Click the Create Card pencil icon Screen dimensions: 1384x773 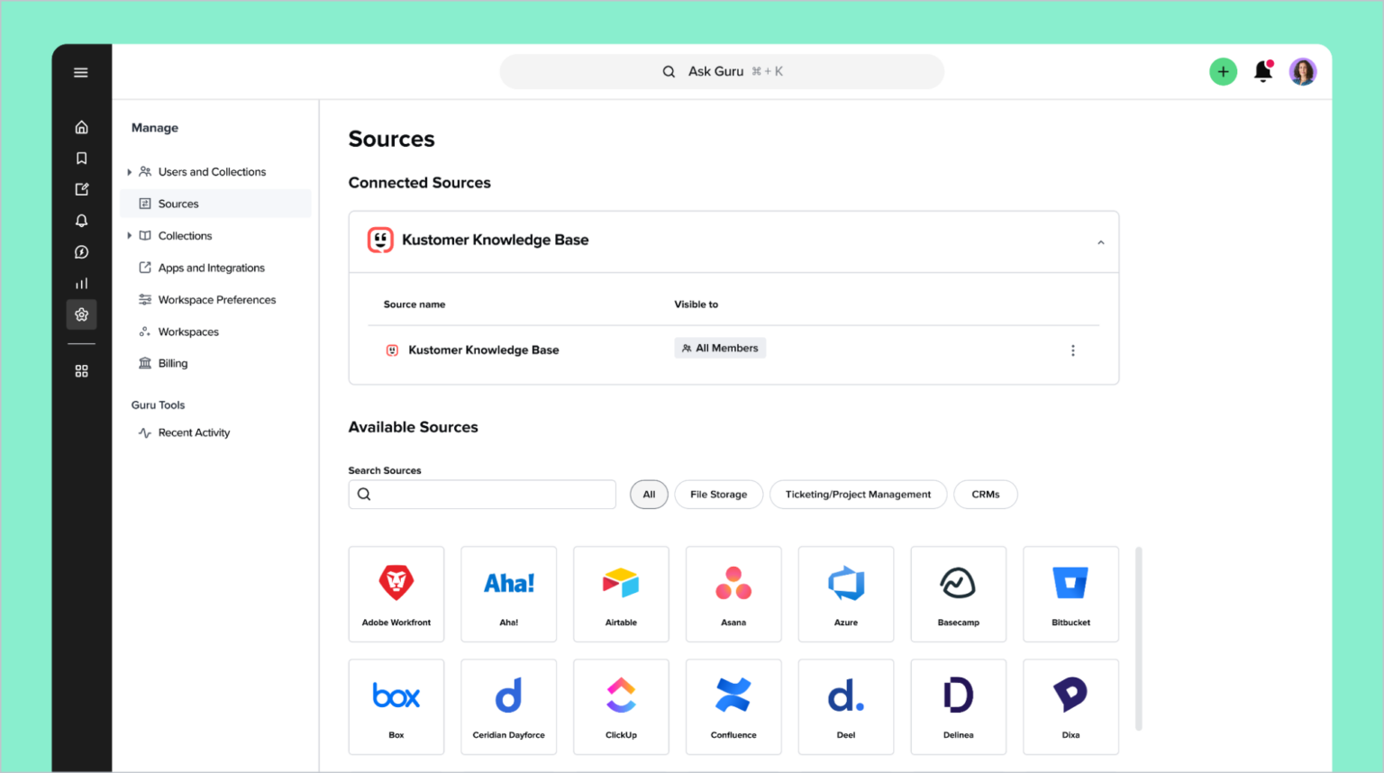81,189
